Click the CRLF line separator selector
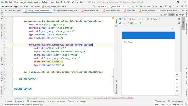Viewport: 188px width, 106px height. click(x=163, y=105)
